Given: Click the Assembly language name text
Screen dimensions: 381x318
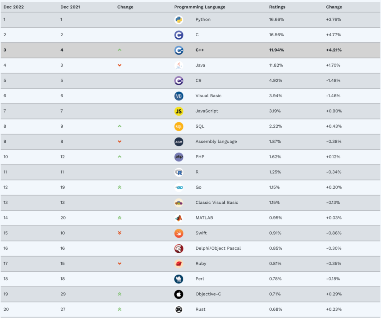Looking at the screenshot, I should click(216, 141).
